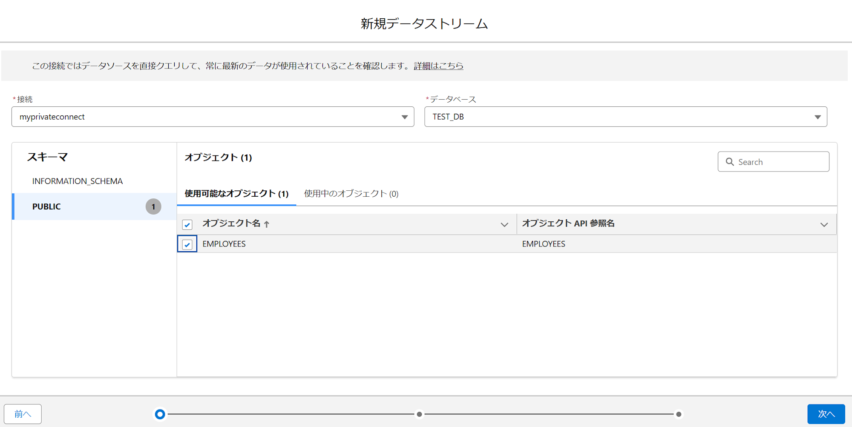Click the search magnifier icon
The image size is (852, 427).
coord(730,162)
